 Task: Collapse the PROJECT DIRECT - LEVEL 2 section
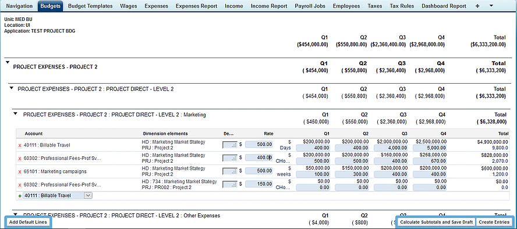coord(12,88)
